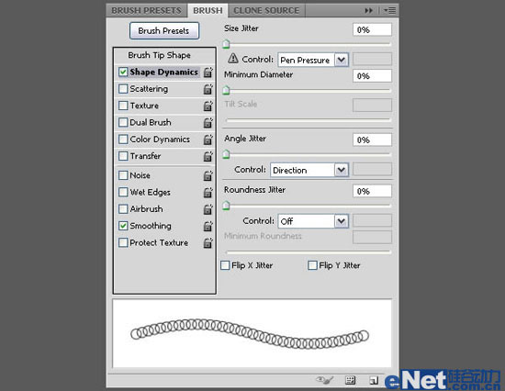The image size is (505, 391).
Task: Click the create new brush icon
Action: [374, 380]
